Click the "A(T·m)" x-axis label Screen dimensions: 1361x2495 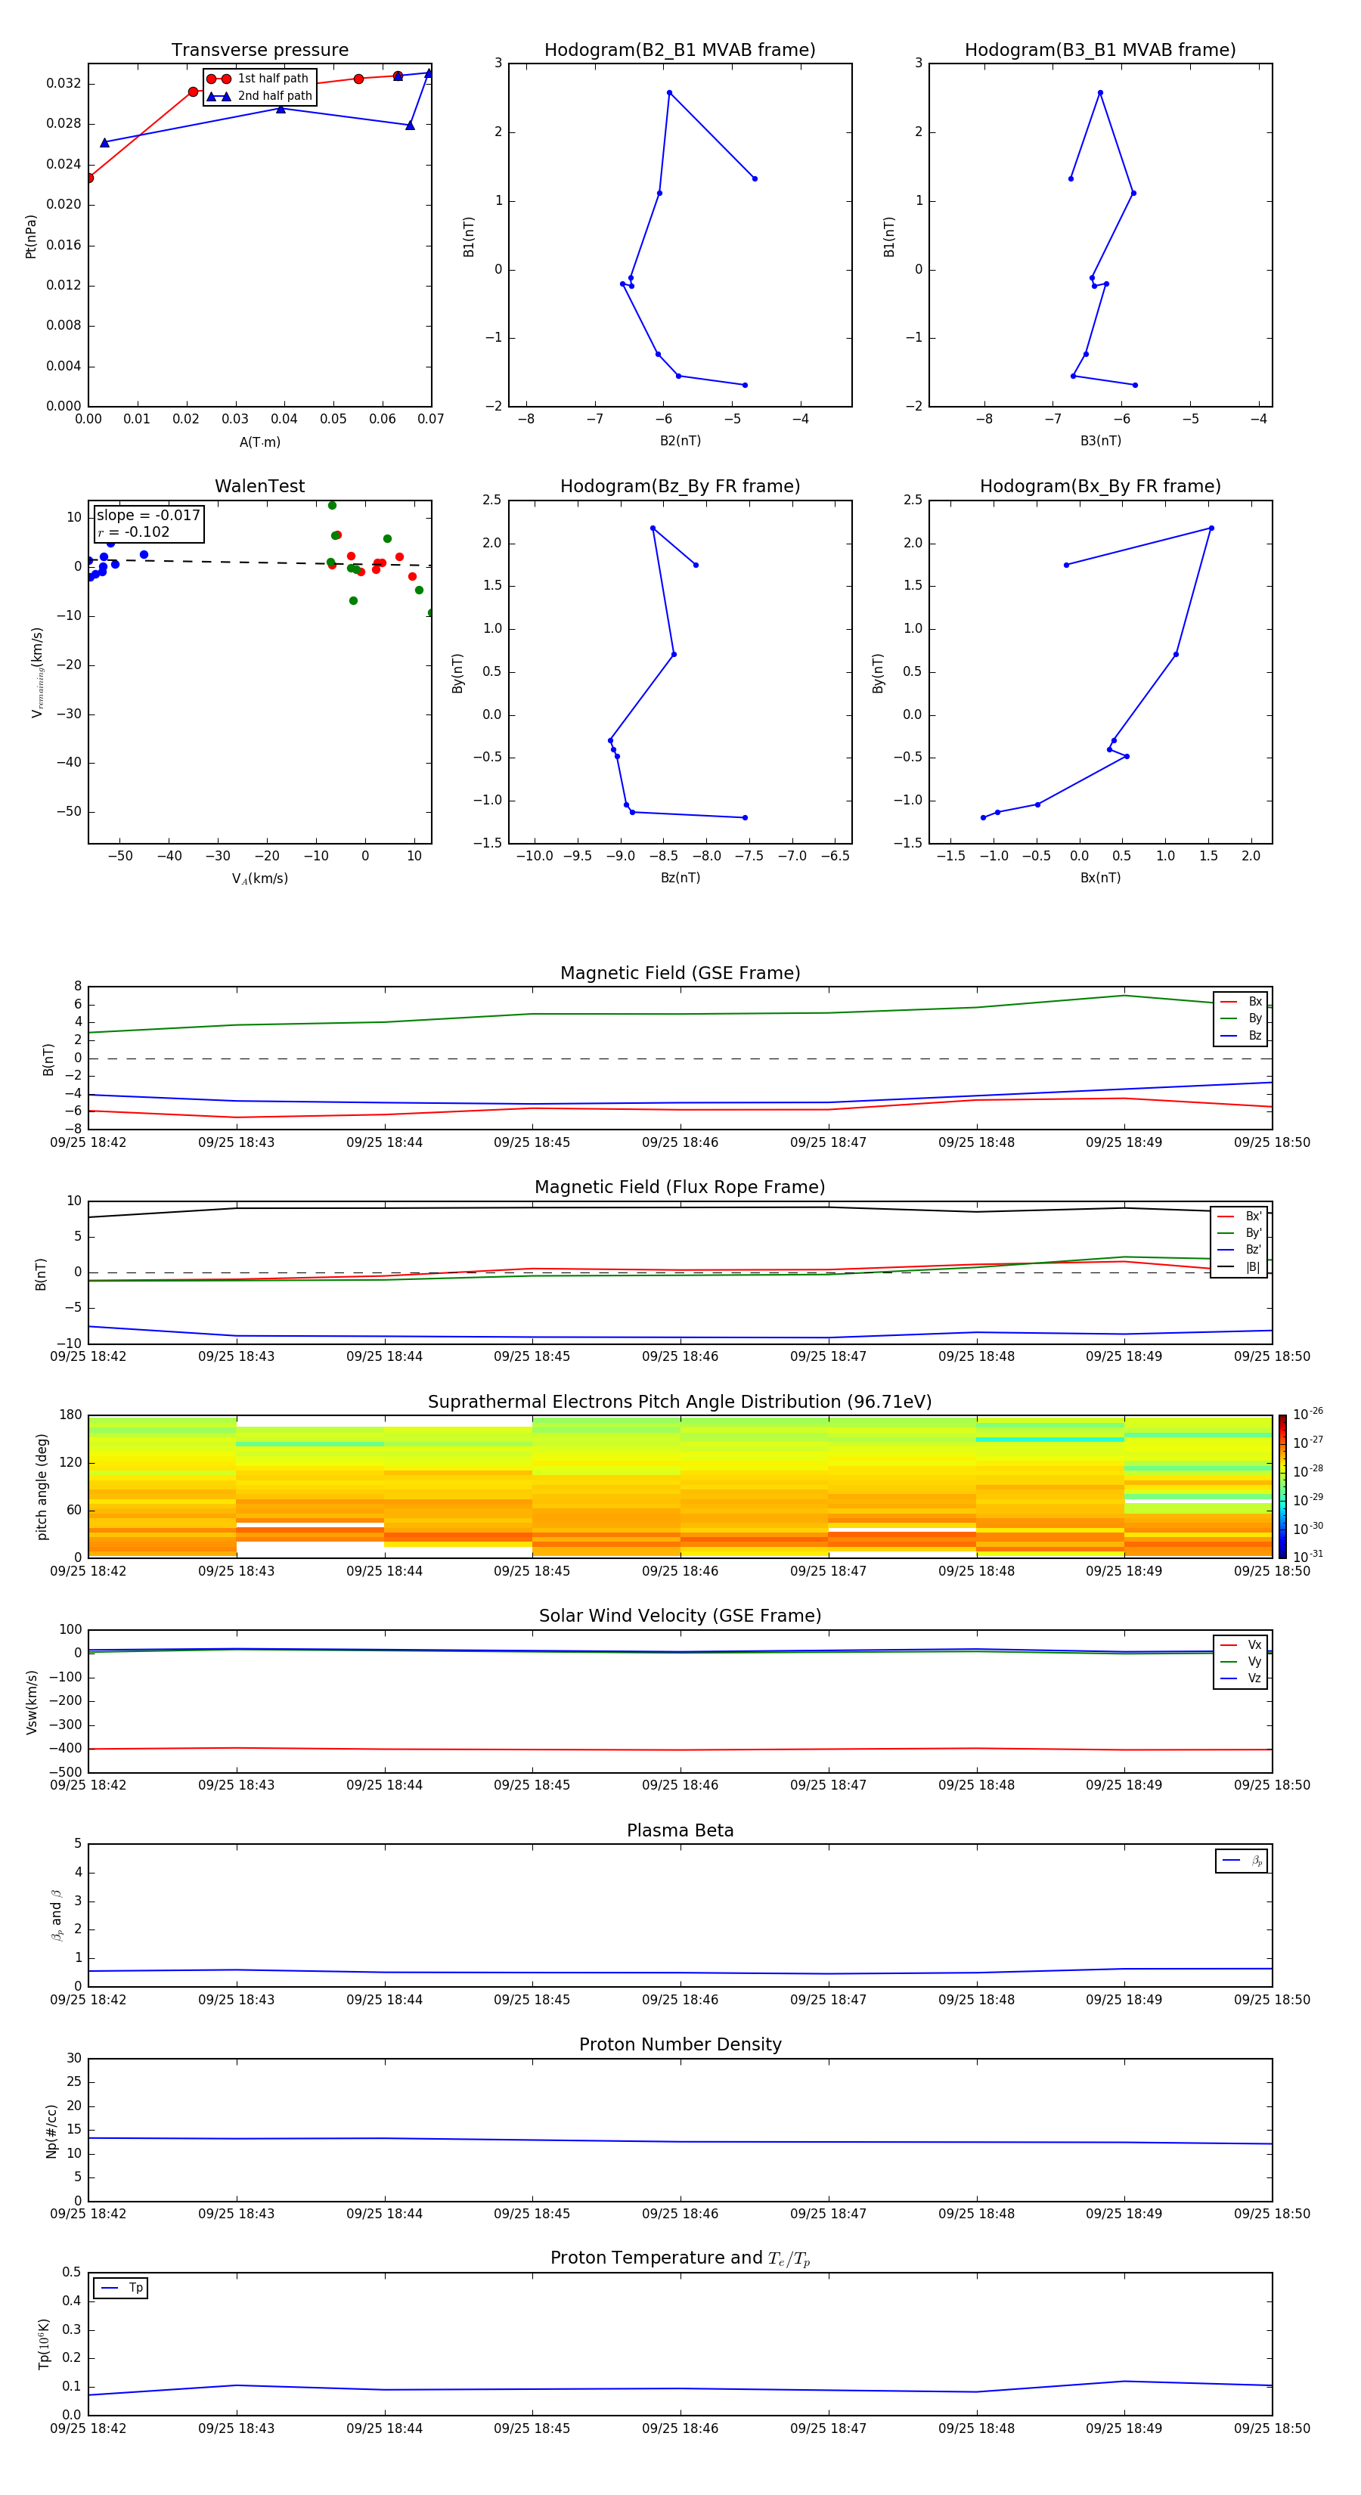tap(259, 442)
